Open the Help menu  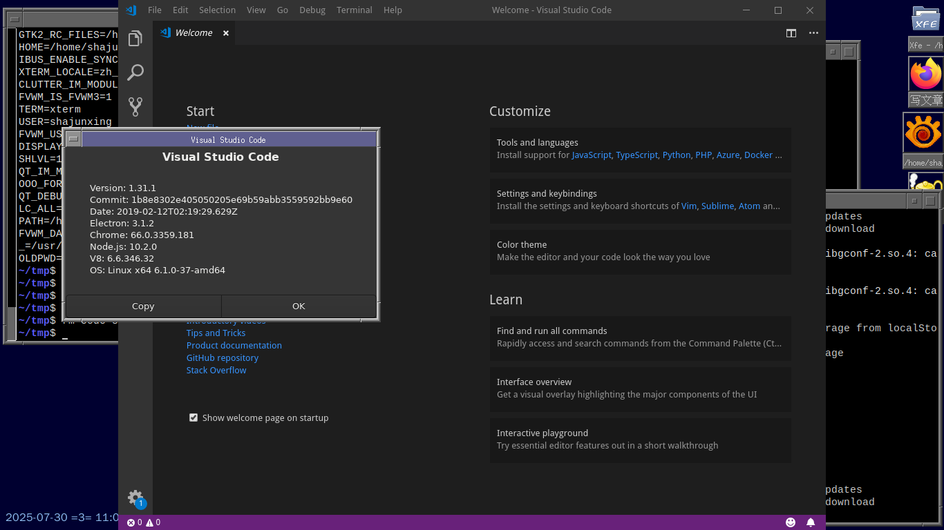[x=393, y=10]
